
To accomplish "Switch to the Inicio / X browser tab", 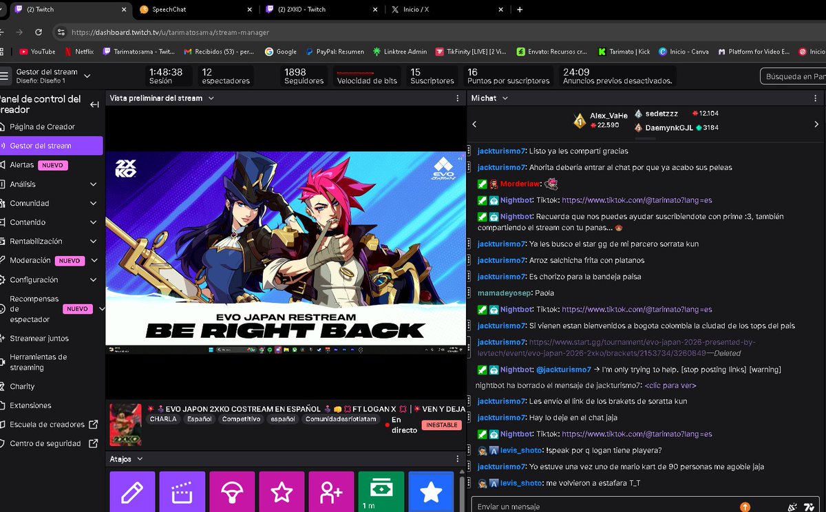I will point(447,10).
